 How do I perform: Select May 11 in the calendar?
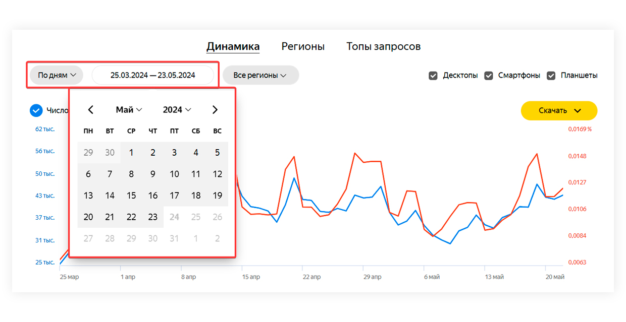pyautogui.click(x=196, y=174)
